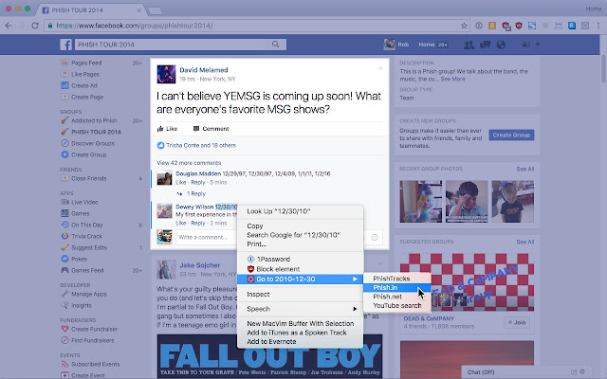Expand the Speech submenu
This screenshot has height=379, width=607.
(x=300, y=309)
